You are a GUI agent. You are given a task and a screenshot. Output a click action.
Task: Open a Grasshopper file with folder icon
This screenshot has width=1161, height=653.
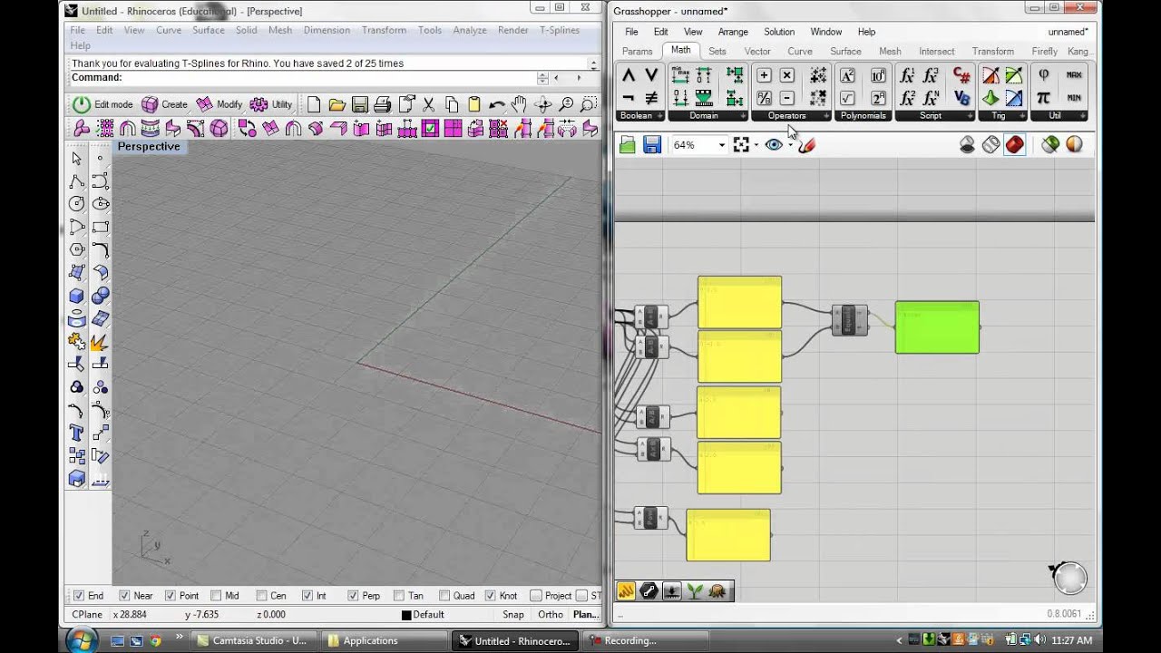pyautogui.click(x=627, y=144)
